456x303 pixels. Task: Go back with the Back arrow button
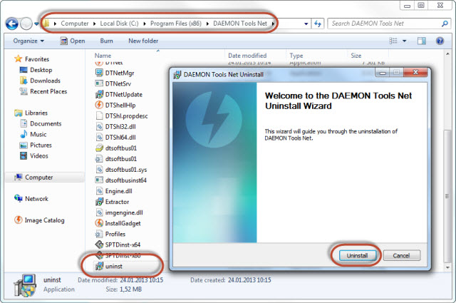tap(12, 24)
